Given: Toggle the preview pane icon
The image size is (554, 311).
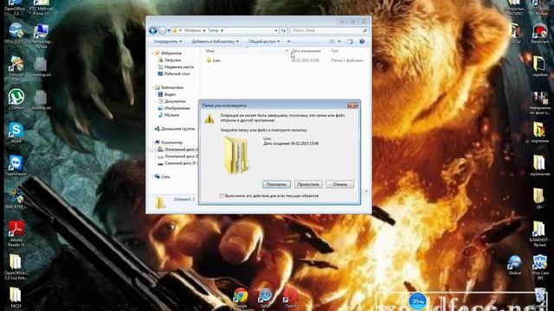Looking at the screenshot, I should [350, 41].
